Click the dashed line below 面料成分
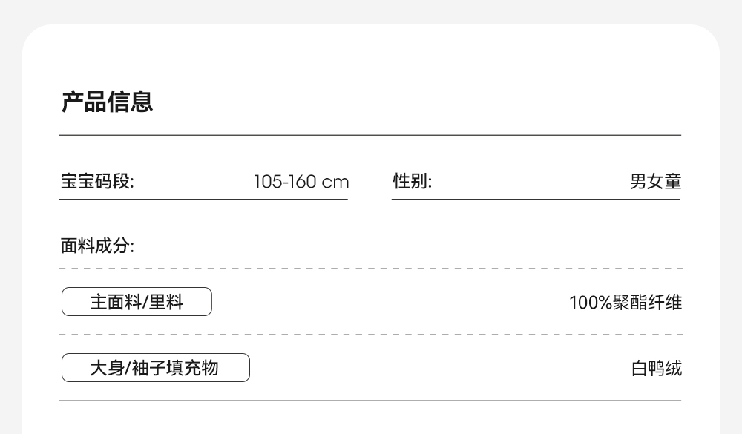 (x=370, y=269)
